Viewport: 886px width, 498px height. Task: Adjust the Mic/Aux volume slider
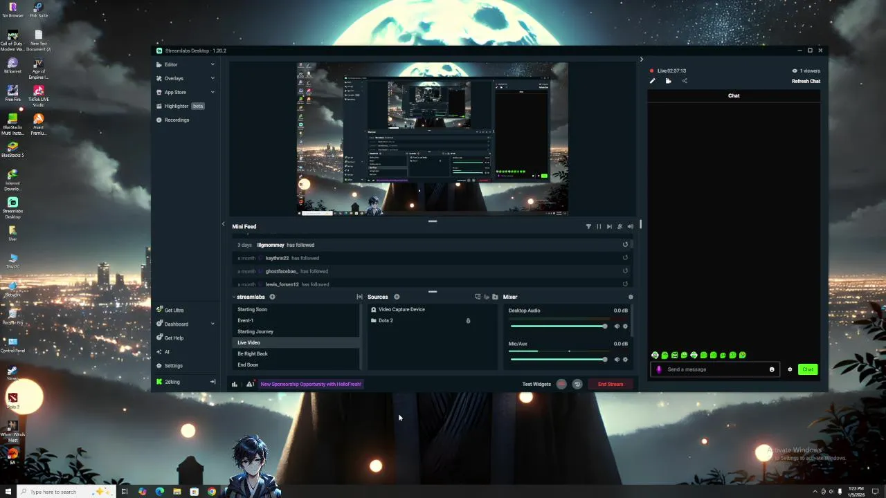pos(559,359)
